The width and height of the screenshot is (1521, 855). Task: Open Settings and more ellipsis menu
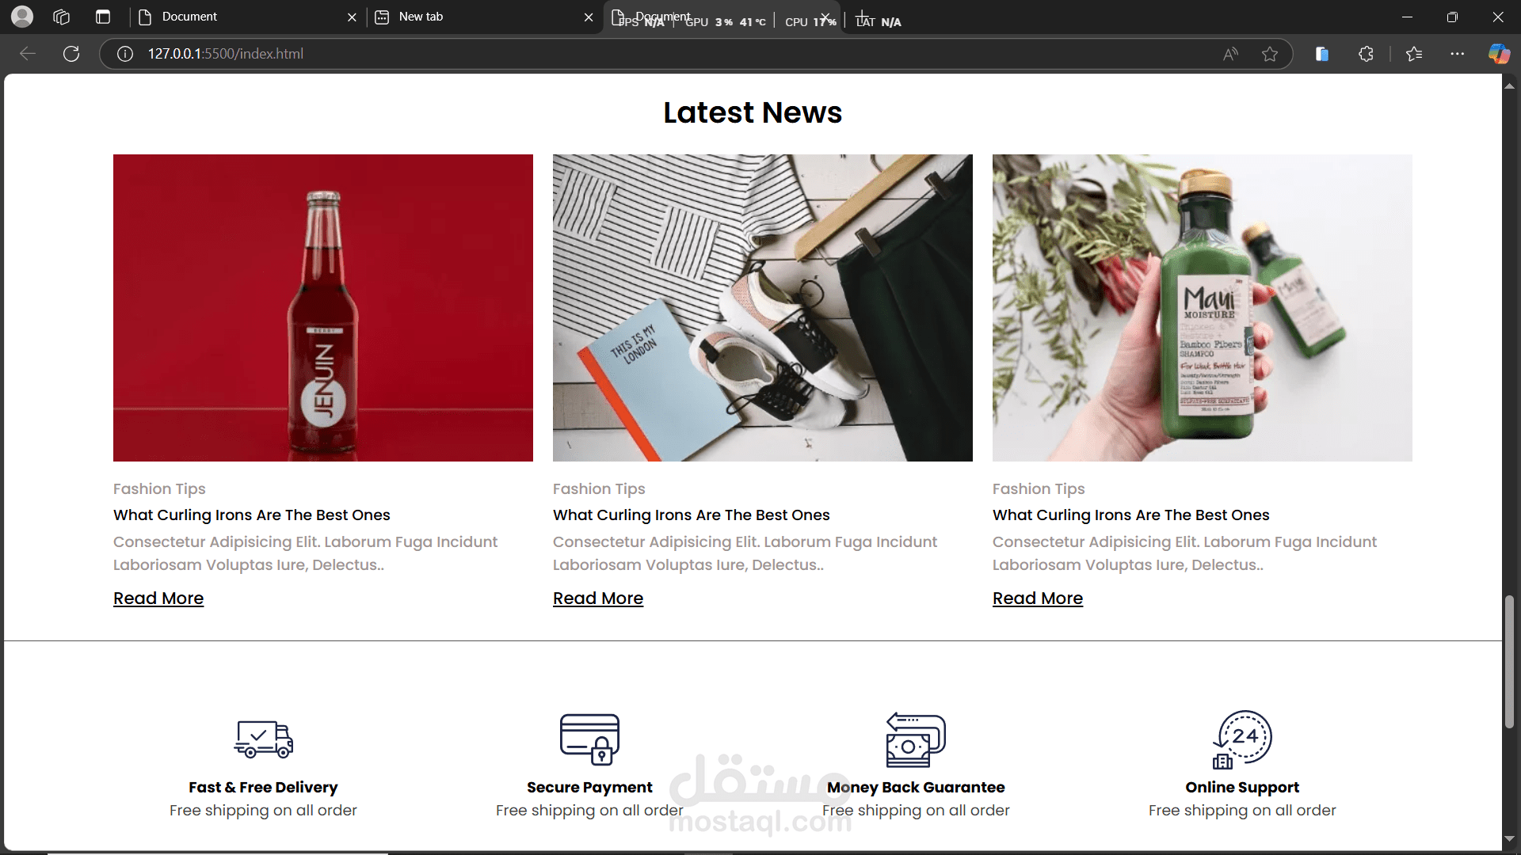coord(1457,54)
